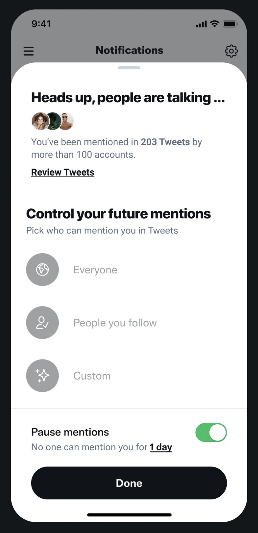258x533 pixels.
Task: Tap the battery icon in status bar
Action: tap(230, 24)
